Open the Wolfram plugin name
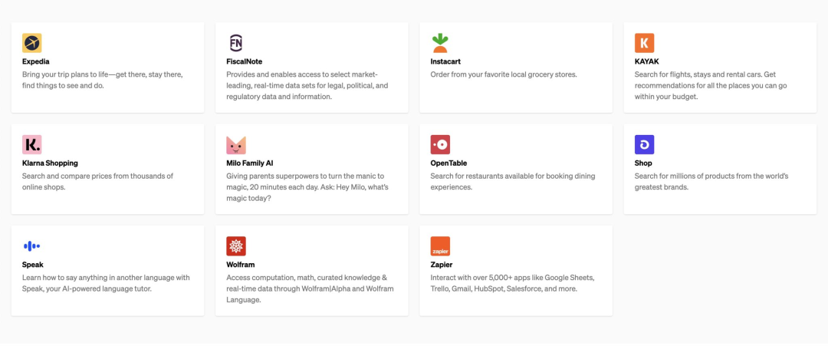Screen dimensions: 828x346 click(x=240, y=265)
